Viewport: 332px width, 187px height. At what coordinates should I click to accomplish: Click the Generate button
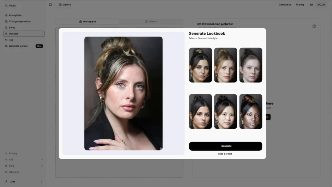[x=225, y=146]
